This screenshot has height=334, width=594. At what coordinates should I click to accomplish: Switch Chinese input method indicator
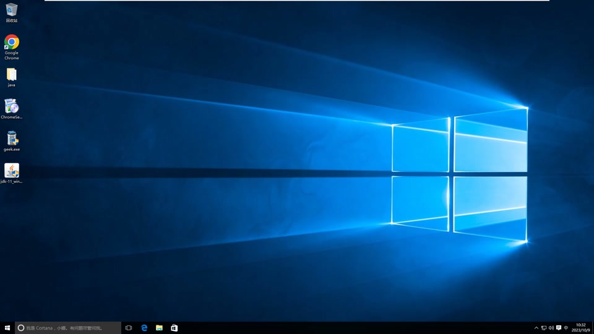566,328
